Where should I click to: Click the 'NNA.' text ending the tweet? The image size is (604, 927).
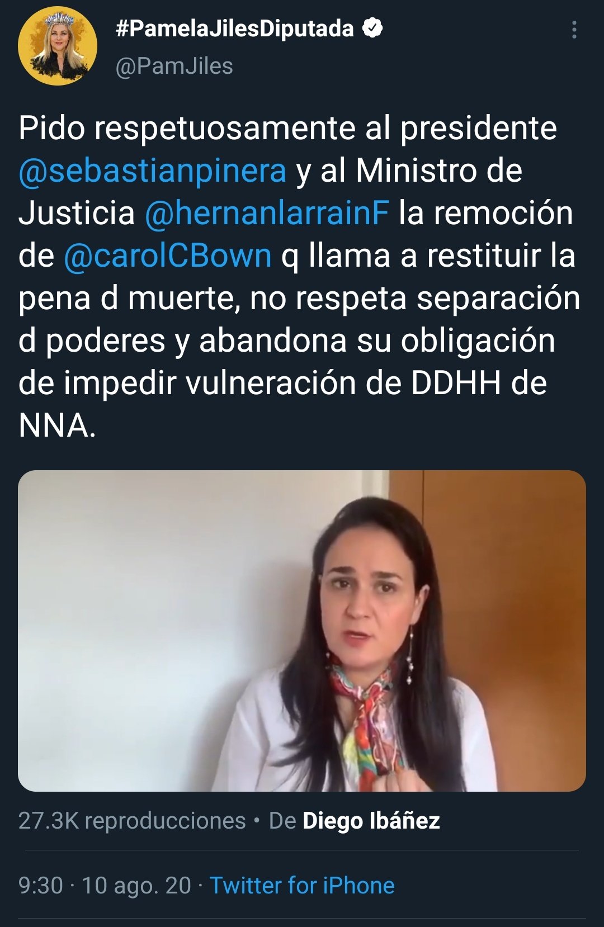[57, 425]
